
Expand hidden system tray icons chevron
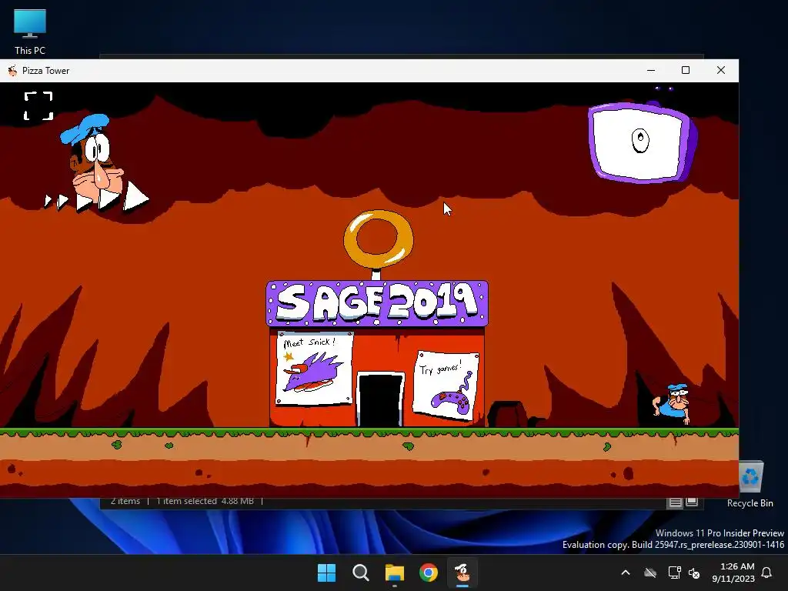point(626,573)
